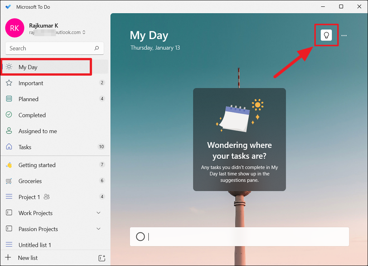Open the Completed list
The width and height of the screenshot is (368, 266).
(55, 115)
